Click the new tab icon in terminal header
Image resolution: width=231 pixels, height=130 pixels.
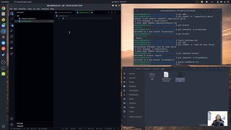click(x=137, y=11)
